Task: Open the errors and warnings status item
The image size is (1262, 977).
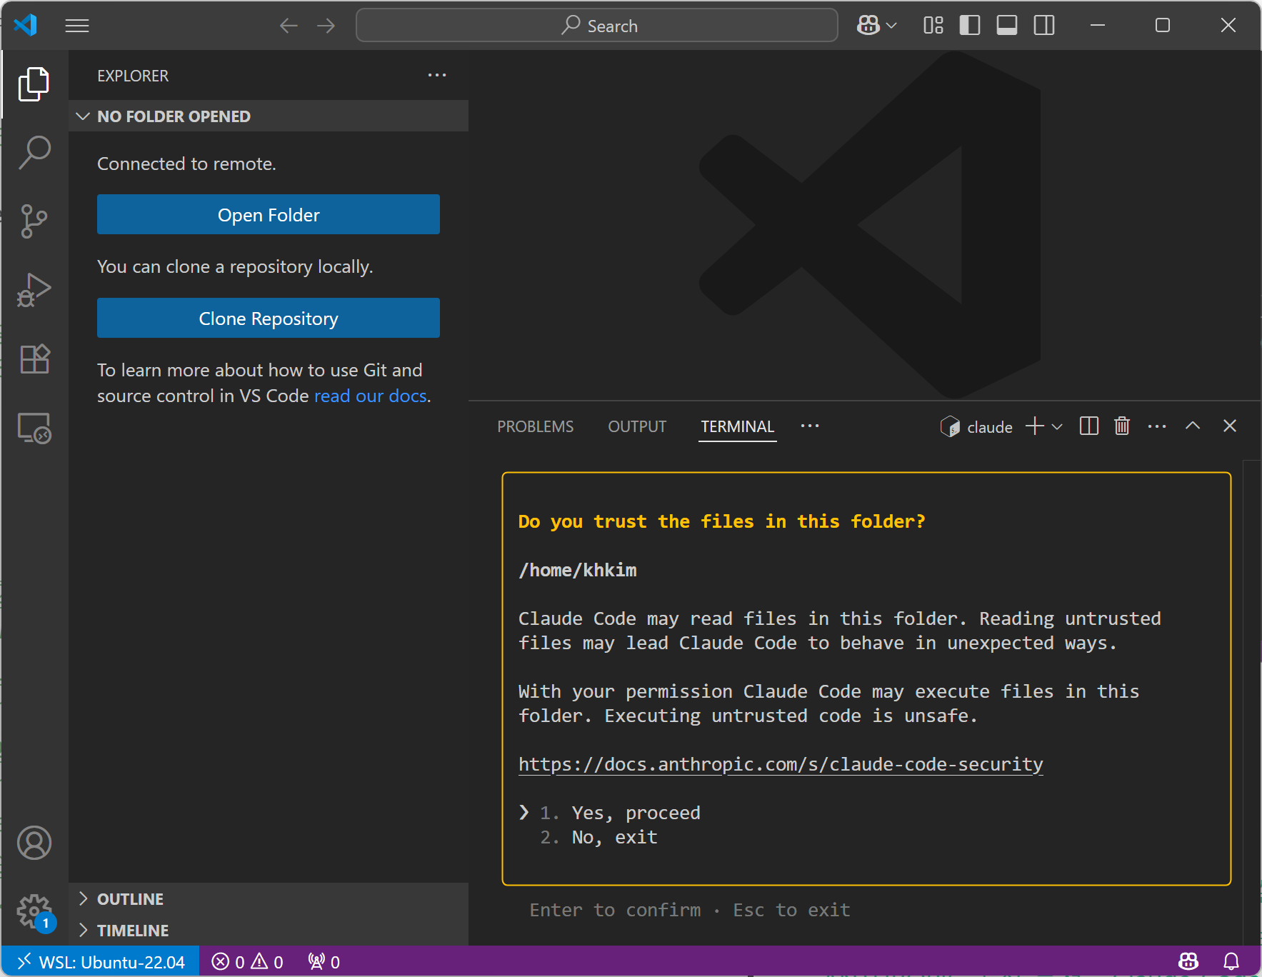Action: coord(247,962)
